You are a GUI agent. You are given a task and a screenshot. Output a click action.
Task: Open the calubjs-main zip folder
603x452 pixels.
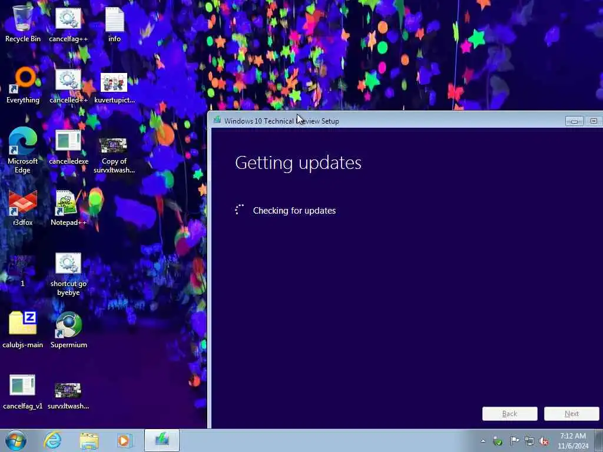tap(23, 330)
